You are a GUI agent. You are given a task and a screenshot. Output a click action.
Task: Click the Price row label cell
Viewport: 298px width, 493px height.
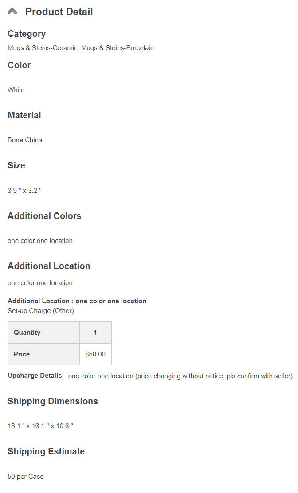(43, 354)
